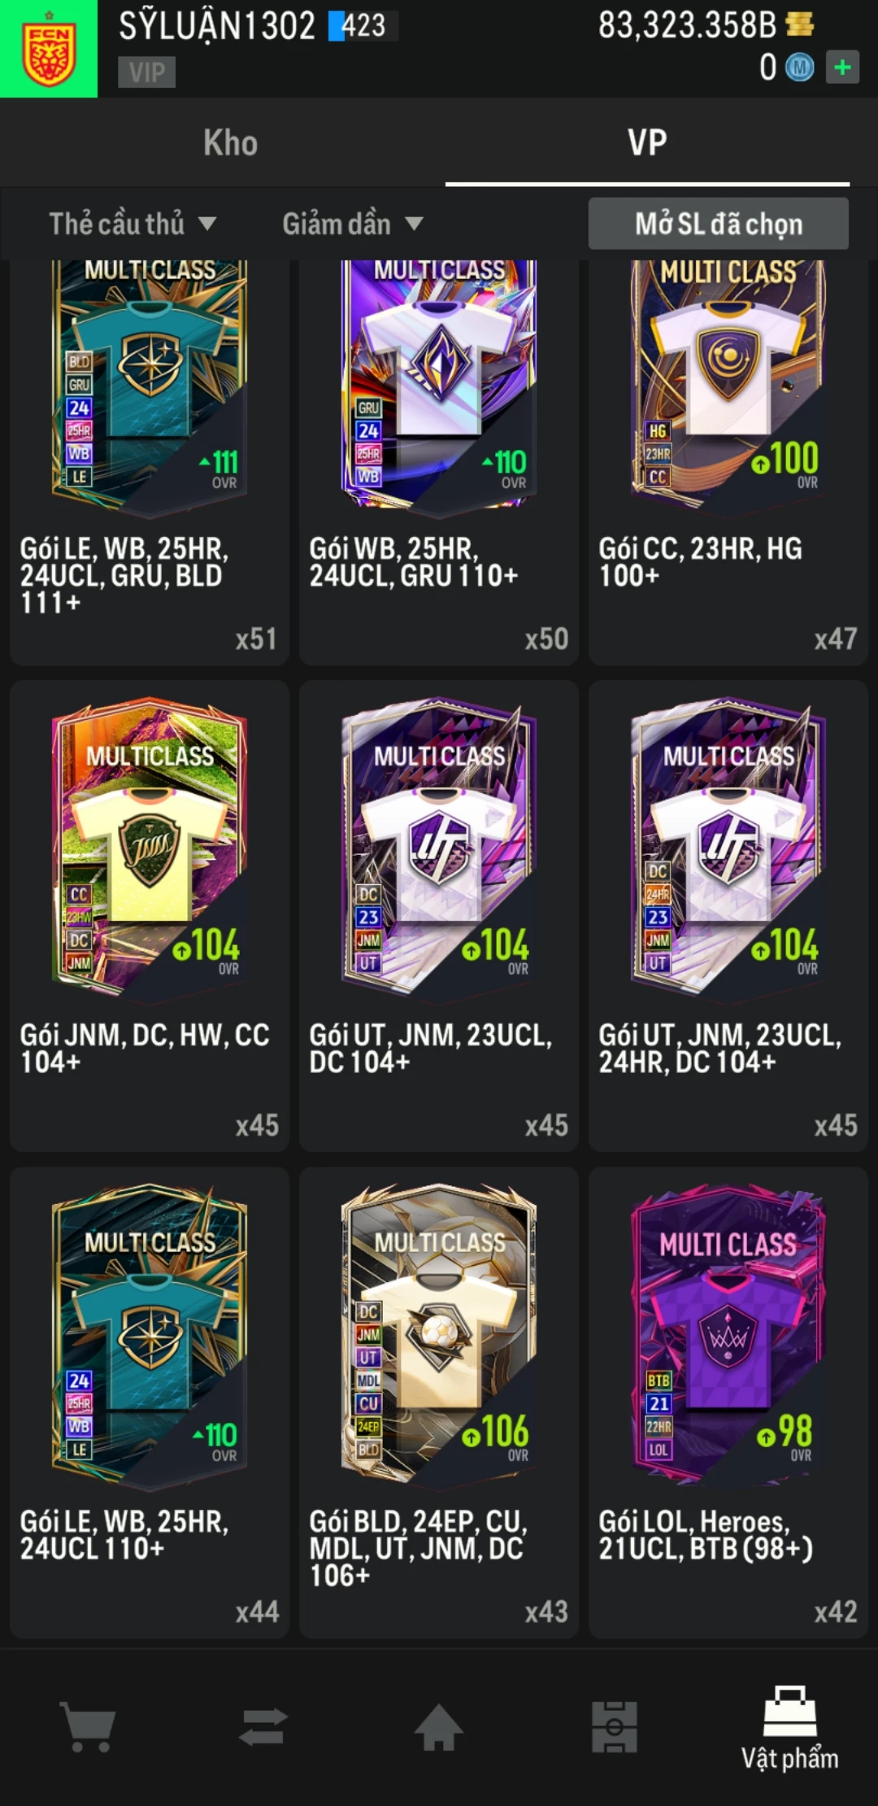Select the Gói CC, 23HR, HG 100+ pack
This screenshot has height=1806, width=878.
[728, 462]
